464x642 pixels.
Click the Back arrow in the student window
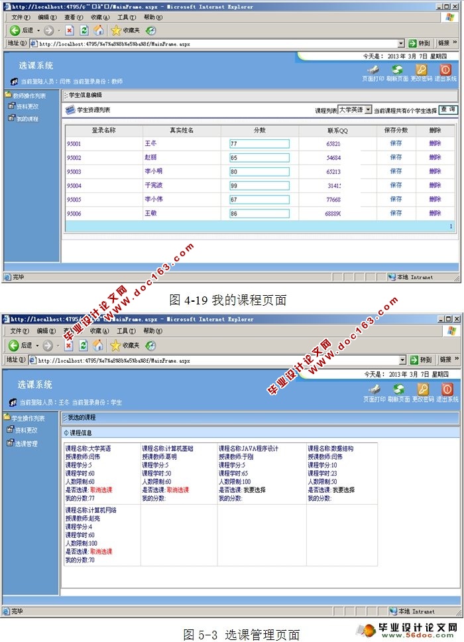(13, 346)
